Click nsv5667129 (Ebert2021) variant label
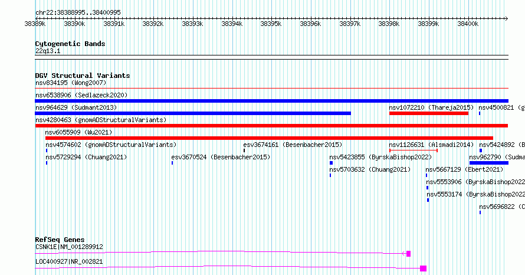Image resolution: width=525 pixels, height=275 pixels. (464, 169)
